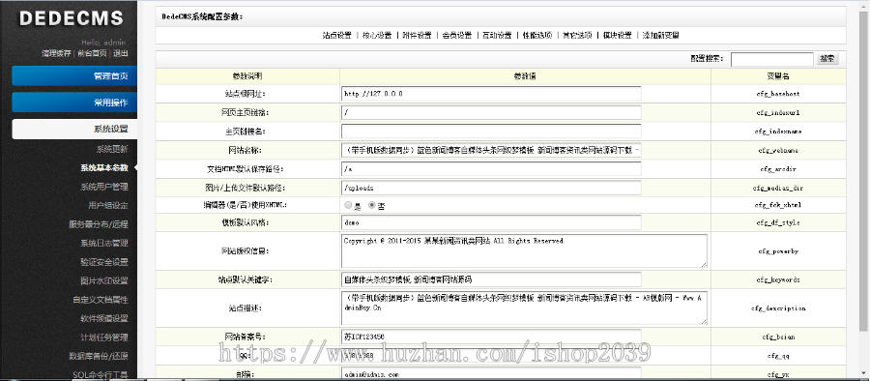Click the 站点根网址 input with http://127.0.0.0
This screenshot has height=381, width=870.
(491, 93)
